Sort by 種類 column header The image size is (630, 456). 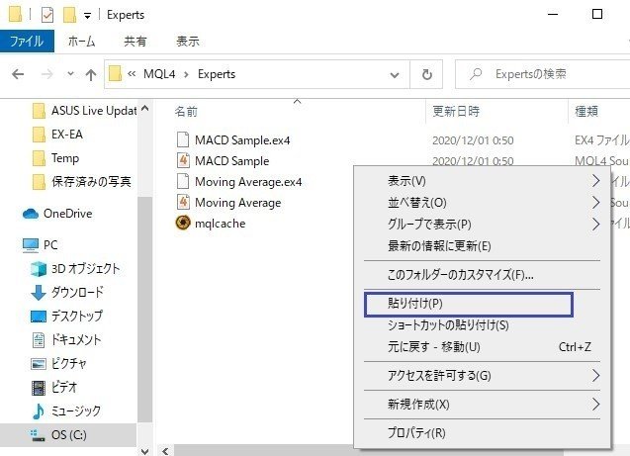(x=586, y=112)
